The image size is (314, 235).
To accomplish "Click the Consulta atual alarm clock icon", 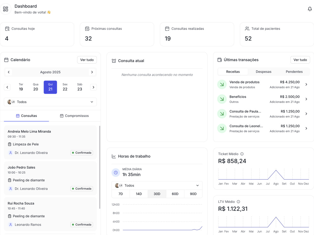I will coord(114,61).
